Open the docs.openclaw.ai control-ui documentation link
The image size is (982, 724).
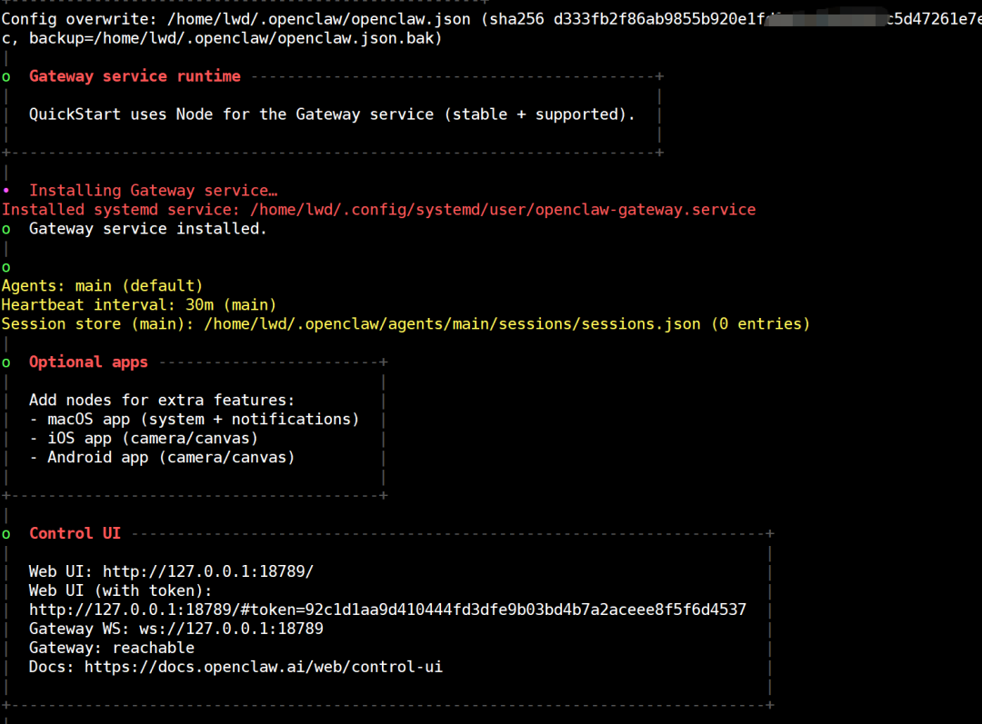point(263,667)
